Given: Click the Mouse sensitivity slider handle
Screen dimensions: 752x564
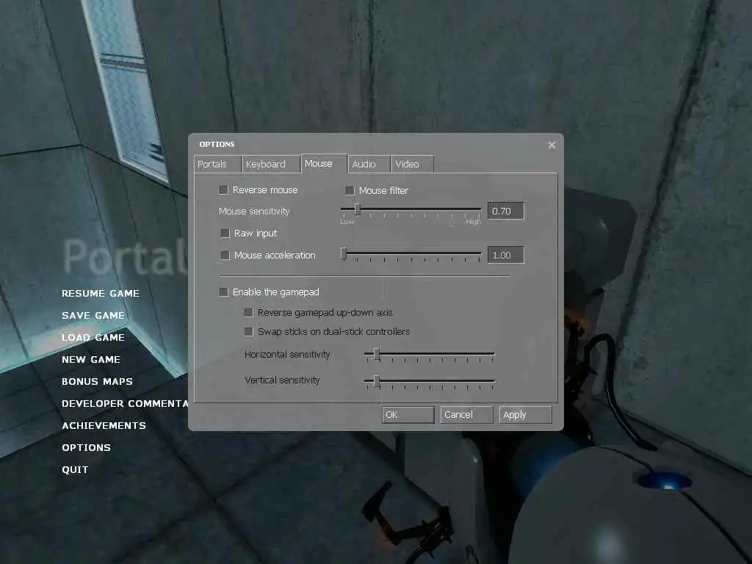Looking at the screenshot, I should coord(357,209).
